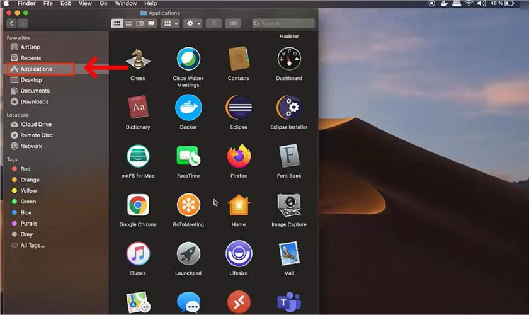Open the View menu
Viewport: 529px width, 315px height.
click(85, 3)
